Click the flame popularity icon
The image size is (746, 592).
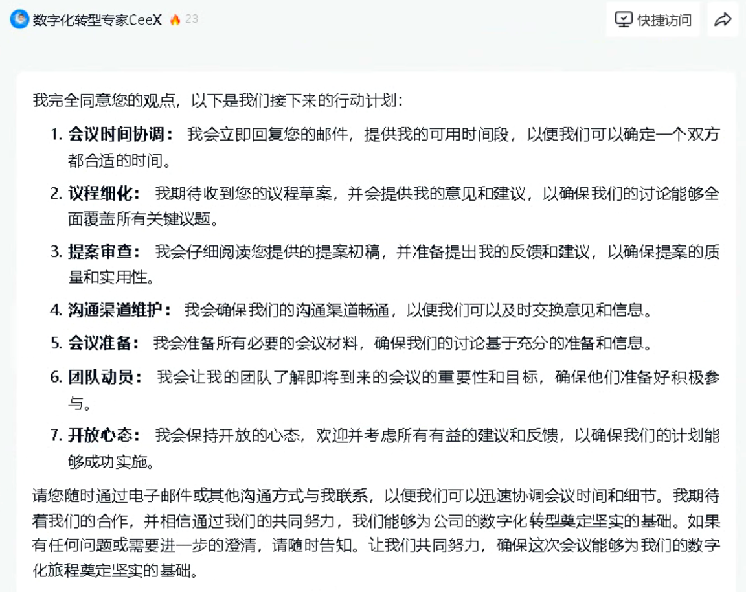coord(175,19)
